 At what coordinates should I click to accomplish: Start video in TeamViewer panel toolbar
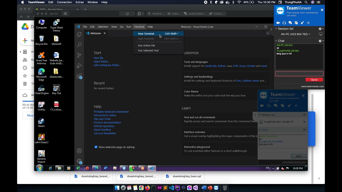pyautogui.click(x=278, y=23)
